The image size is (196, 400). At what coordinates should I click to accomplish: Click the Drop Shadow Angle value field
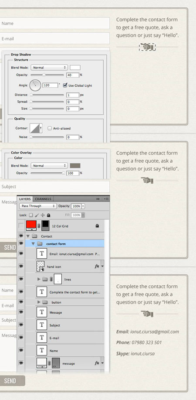click(x=50, y=85)
